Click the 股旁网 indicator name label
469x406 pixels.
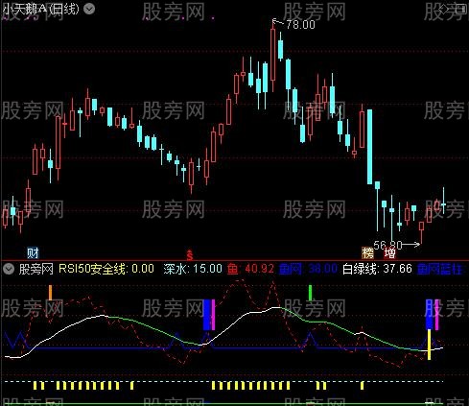pyautogui.click(x=35, y=269)
